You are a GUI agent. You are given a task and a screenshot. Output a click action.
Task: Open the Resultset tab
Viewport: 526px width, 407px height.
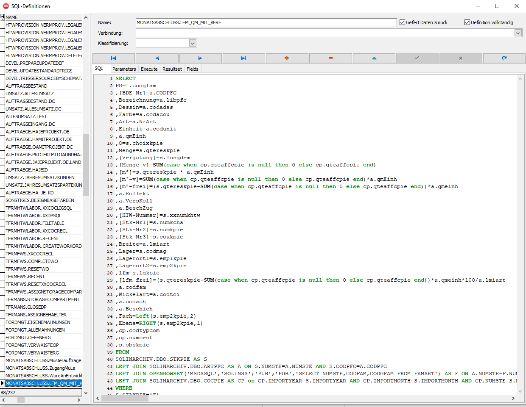[172, 69]
